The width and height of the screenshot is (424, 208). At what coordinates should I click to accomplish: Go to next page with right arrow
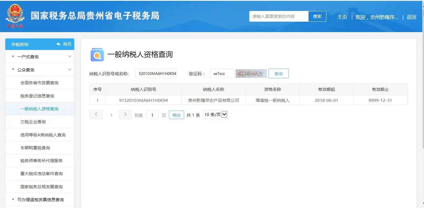coord(125,115)
